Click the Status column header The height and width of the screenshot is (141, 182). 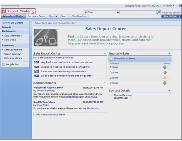coord(166,64)
